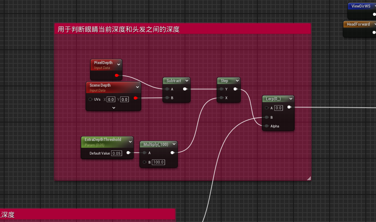Collapse the PixelDepth node chevron
This screenshot has height=222, width=376.
point(119,65)
